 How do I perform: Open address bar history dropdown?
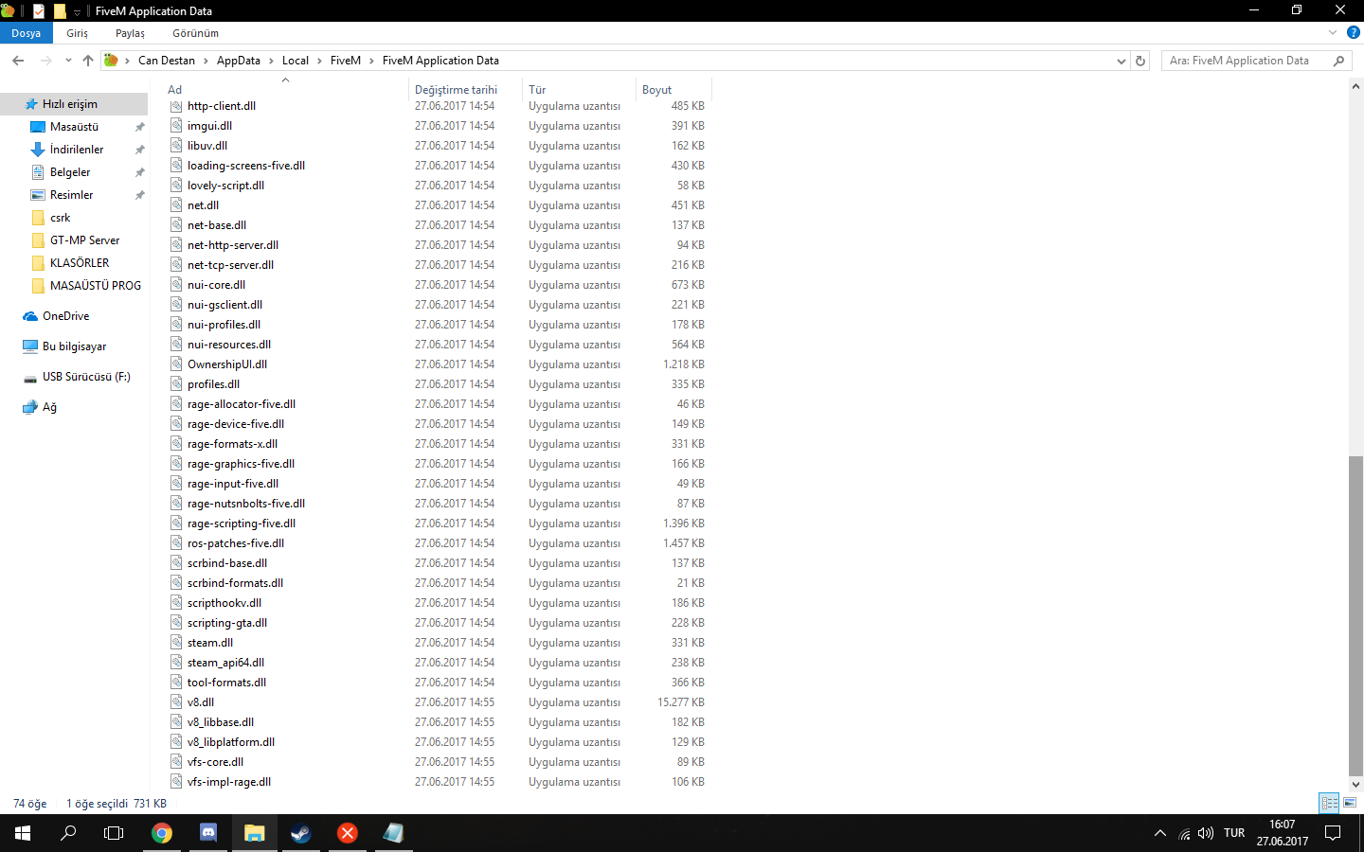click(x=1122, y=61)
